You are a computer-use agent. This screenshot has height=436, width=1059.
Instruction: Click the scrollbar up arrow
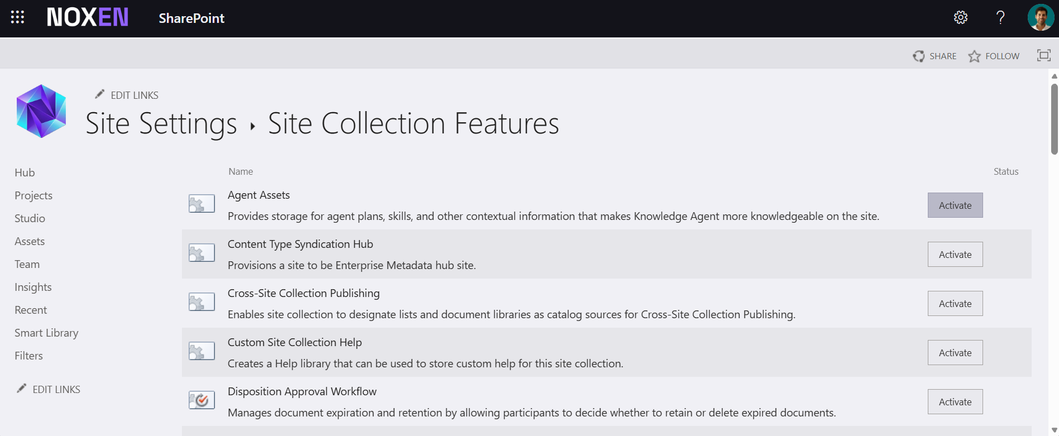coord(1054,76)
